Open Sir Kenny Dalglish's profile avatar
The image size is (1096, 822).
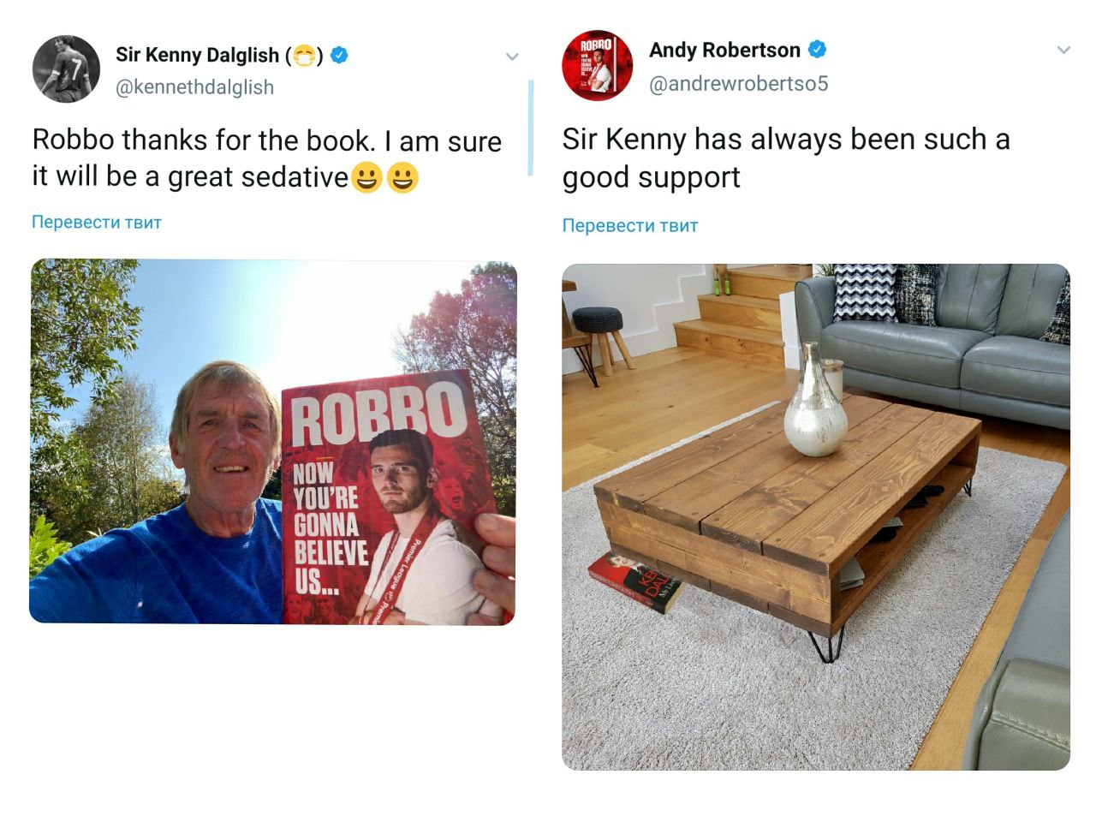pyautogui.click(x=66, y=68)
